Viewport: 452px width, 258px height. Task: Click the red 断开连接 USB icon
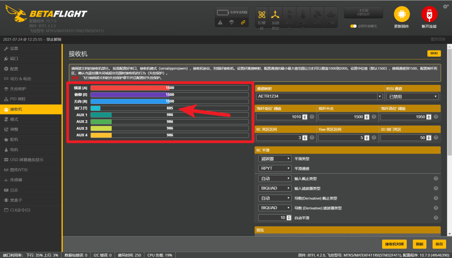point(429,14)
